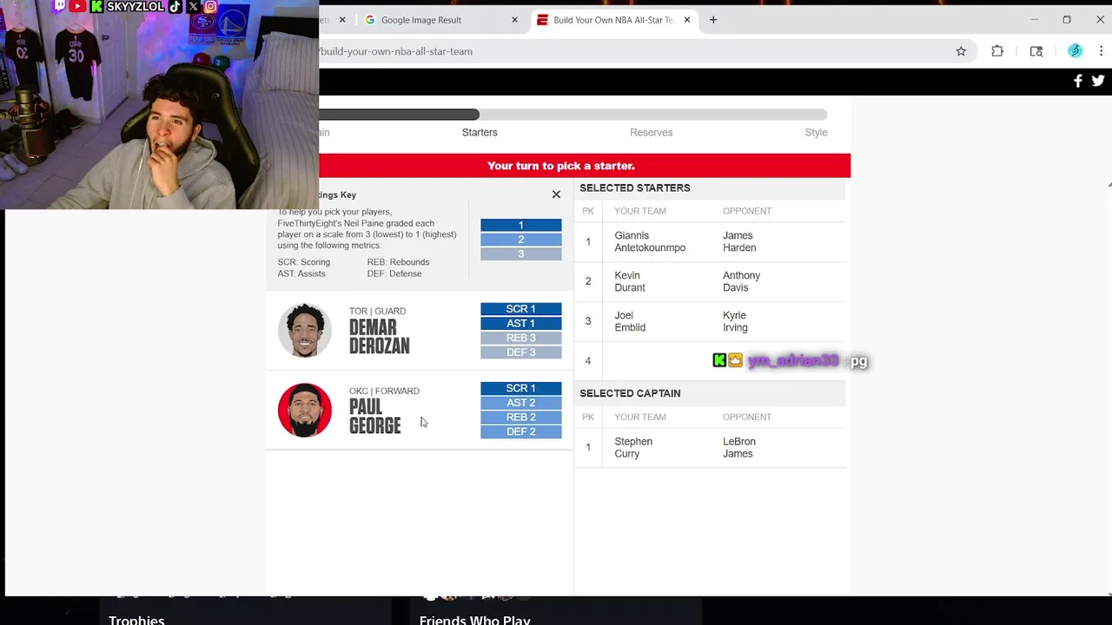Click the Reserves step label
This screenshot has width=1112, height=625.
[652, 133]
